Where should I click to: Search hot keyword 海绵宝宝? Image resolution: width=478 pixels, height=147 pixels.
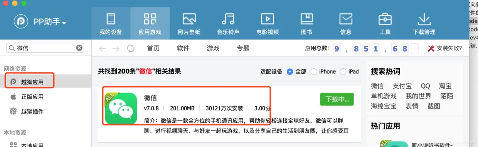pos(384,106)
